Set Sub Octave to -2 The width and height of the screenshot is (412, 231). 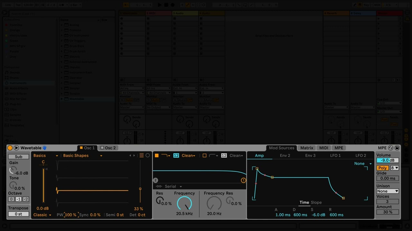tap(26, 199)
